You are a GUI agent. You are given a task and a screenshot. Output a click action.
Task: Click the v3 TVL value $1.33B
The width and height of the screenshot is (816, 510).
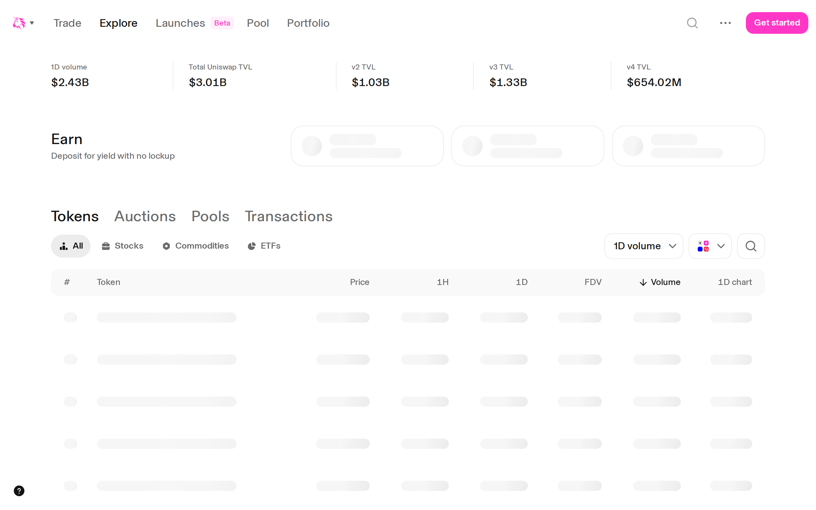click(508, 82)
